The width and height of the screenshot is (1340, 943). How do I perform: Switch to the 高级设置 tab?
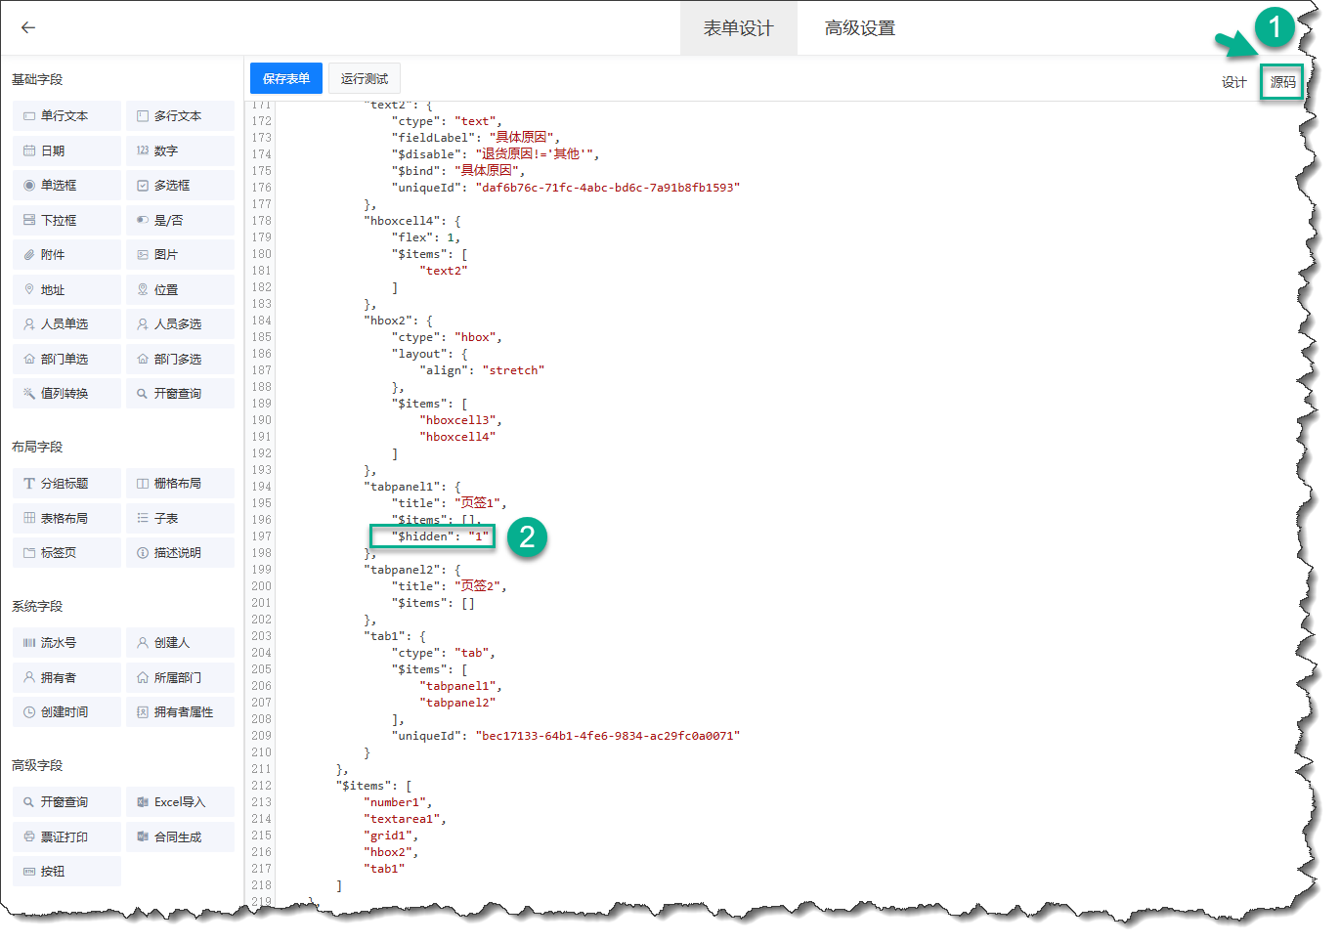859,28
